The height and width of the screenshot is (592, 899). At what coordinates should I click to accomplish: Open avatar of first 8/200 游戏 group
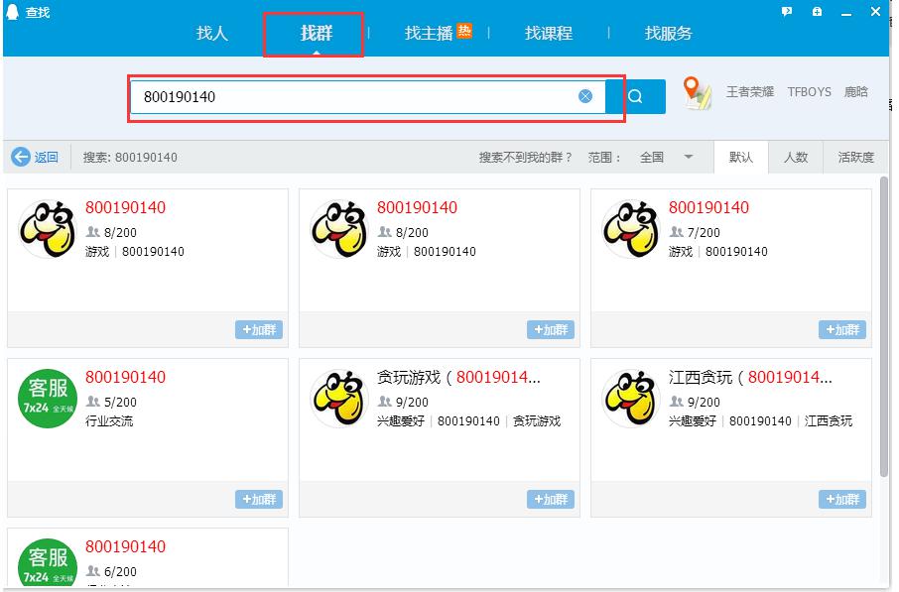pos(48,229)
